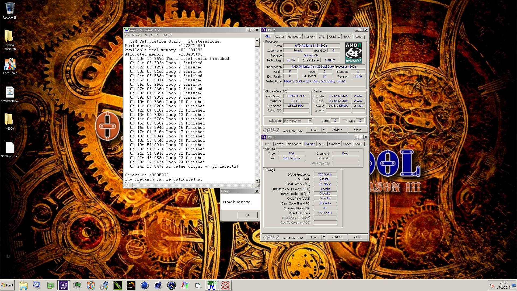Expand Tools dropdown arrow in upper CPU-Z

324,130
